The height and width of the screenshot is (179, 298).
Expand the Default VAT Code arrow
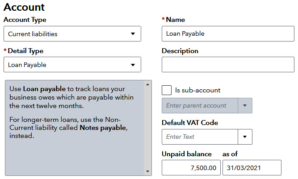[x=245, y=137]
